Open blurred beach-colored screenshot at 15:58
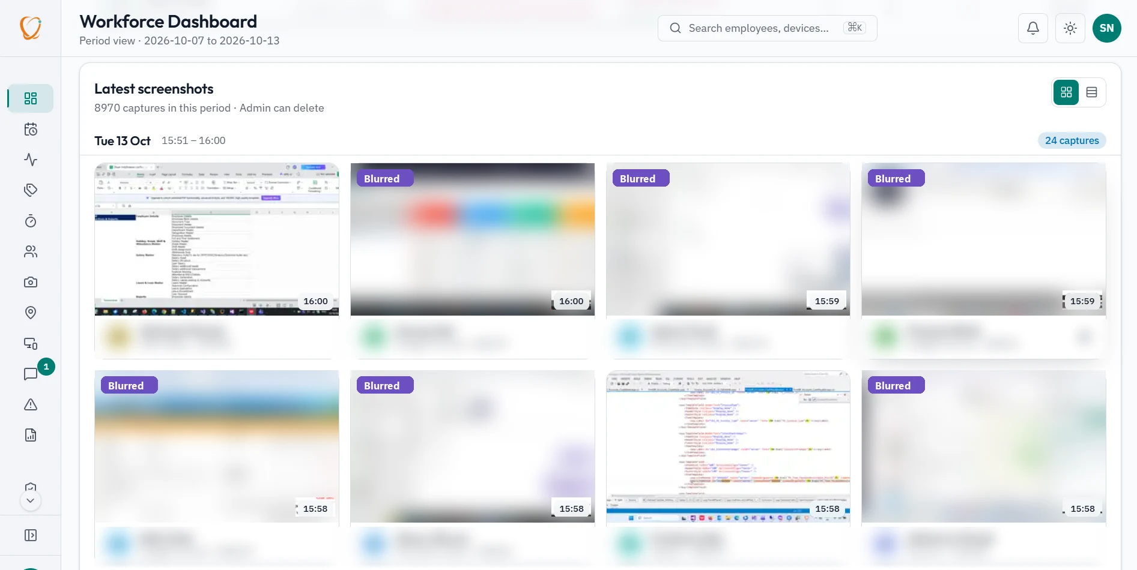 click(217, 446)
